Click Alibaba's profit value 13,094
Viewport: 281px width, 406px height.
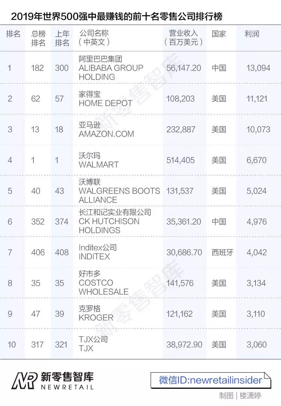coord(258,68)
